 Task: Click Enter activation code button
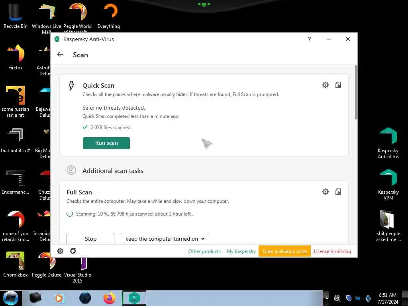click(284, 251)
